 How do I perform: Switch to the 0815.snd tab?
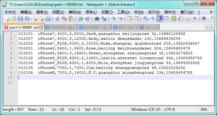[125, 27]
